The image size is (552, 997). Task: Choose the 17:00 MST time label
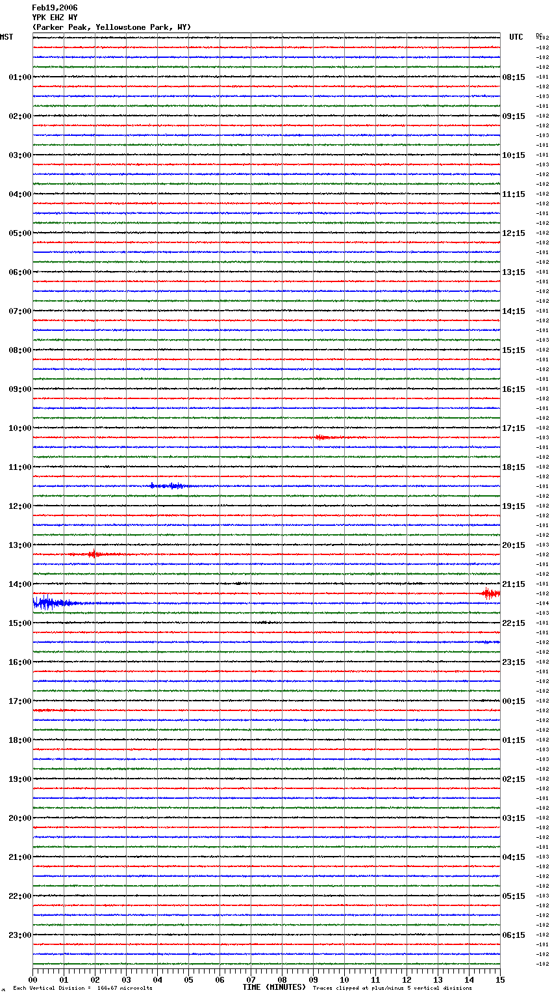[20, 701]
